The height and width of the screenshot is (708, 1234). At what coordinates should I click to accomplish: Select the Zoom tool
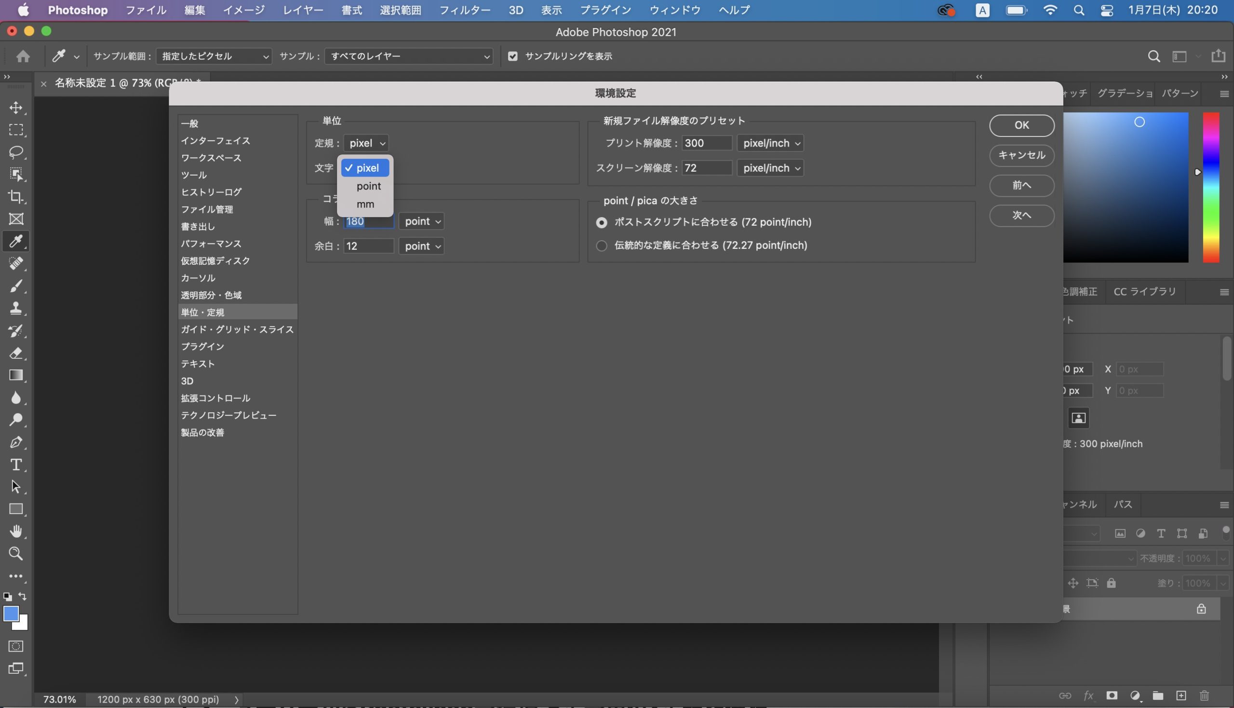tap(15, 554)
